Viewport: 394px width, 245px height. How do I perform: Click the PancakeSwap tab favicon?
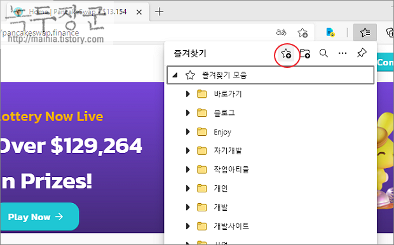tap(18, 12)
